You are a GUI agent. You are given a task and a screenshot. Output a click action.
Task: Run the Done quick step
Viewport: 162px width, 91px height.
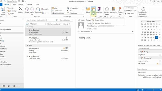[x=70, y=11]
